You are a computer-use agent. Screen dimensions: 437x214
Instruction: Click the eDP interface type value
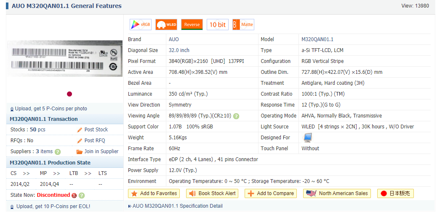213,159
